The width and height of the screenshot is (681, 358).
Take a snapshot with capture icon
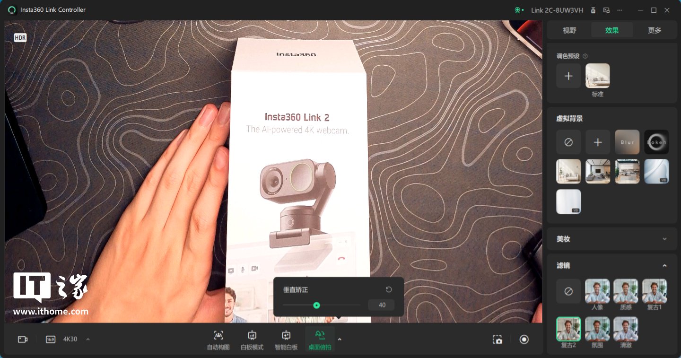pos(497,339)
